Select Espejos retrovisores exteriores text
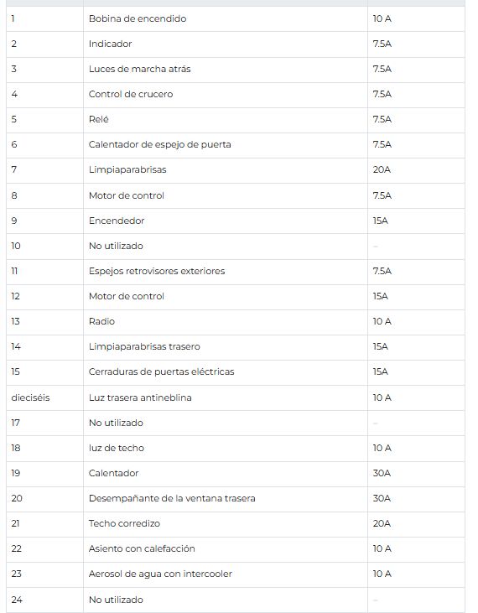The height and width of the screenshot is (613, 478). coord(157,272)
